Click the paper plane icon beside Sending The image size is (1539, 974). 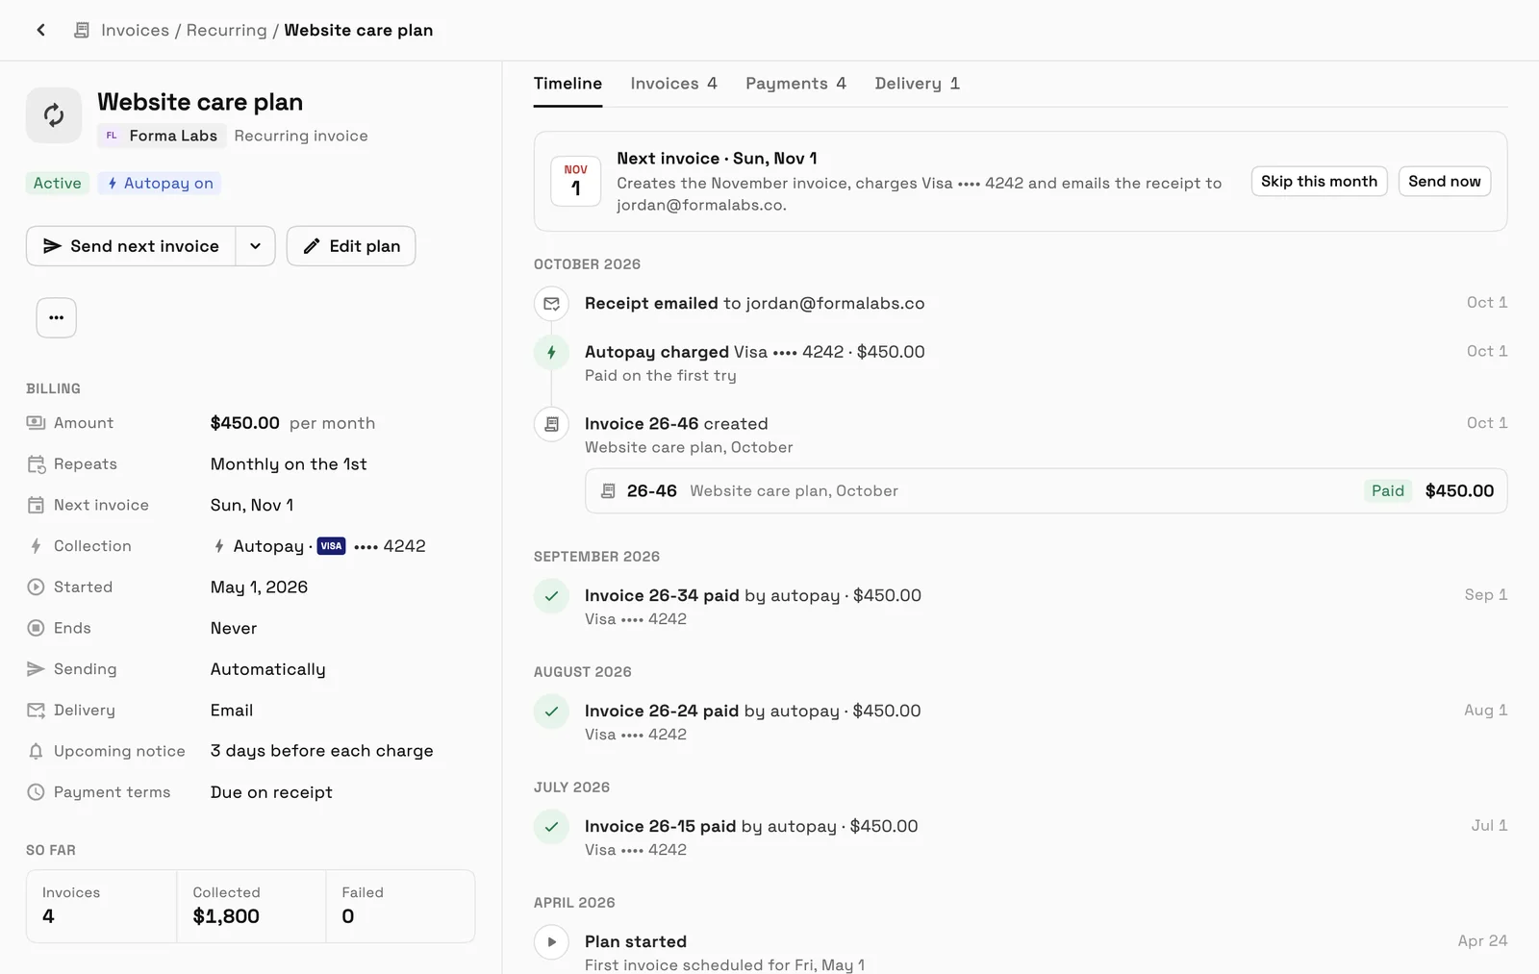pyautogui.click(x=36, y=669)
